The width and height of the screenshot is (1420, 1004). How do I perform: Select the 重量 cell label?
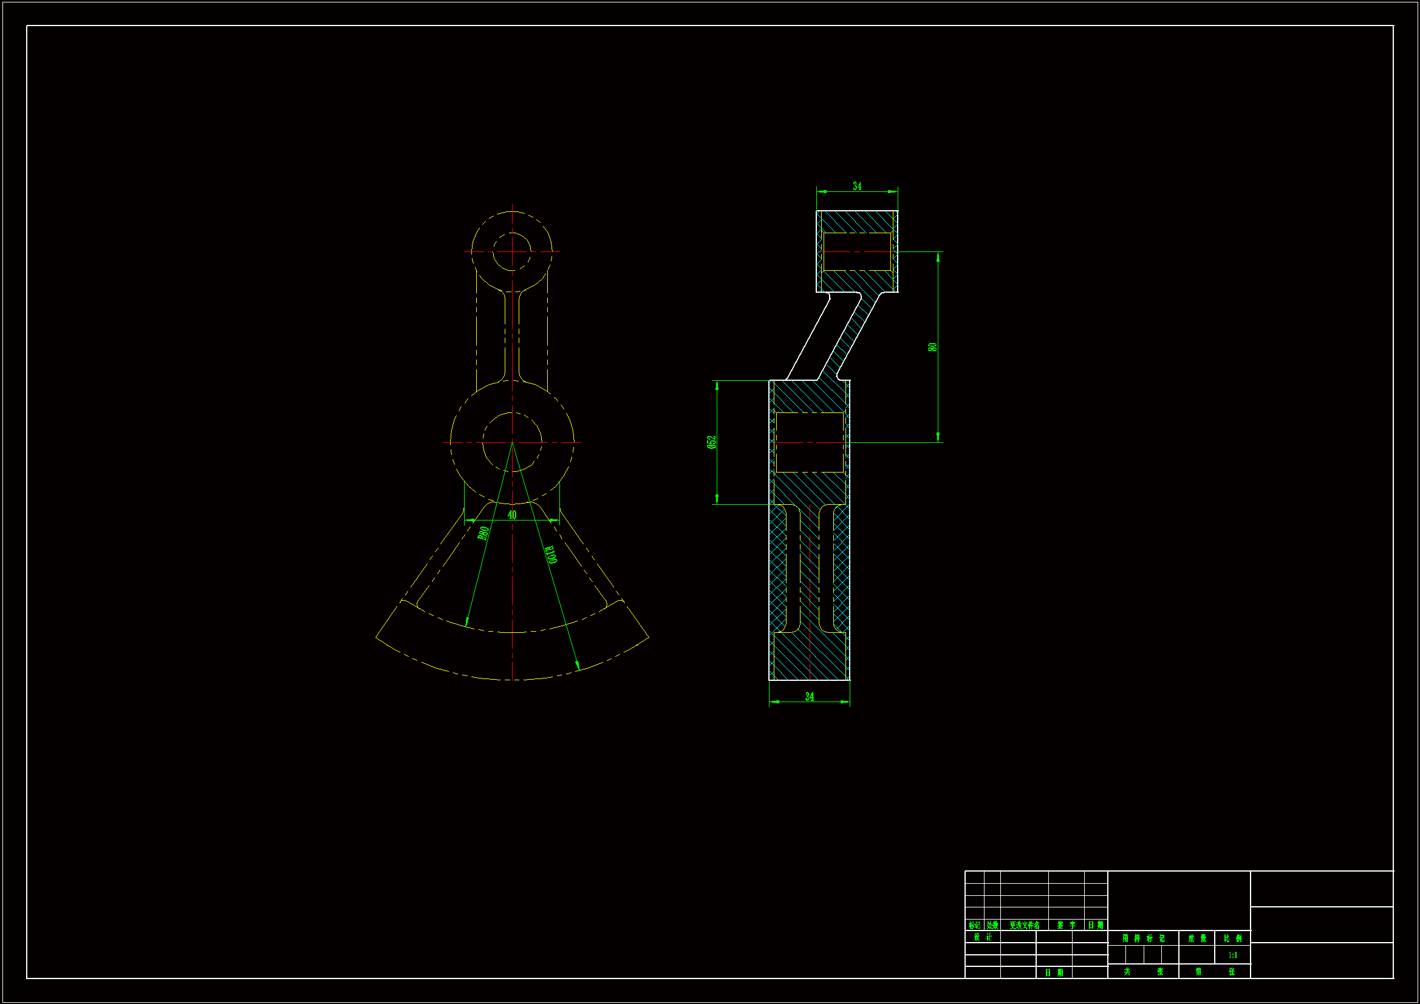coord(1196,938)
